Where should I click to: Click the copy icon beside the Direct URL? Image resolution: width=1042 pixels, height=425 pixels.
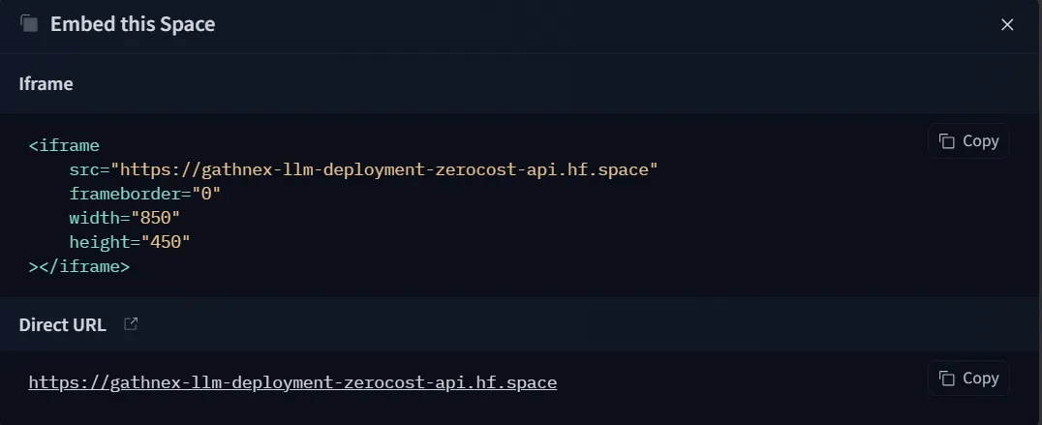[x=946, y=378]
